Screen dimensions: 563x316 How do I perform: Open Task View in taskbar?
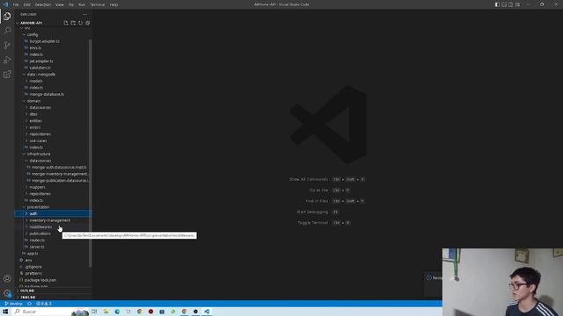pyautogui.click(x=94, y=312)
